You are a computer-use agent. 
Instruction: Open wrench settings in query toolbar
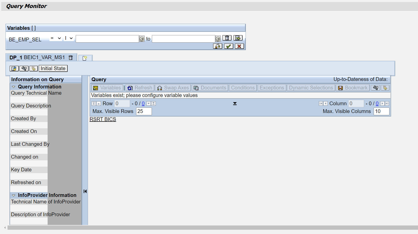tap(375, 88)
